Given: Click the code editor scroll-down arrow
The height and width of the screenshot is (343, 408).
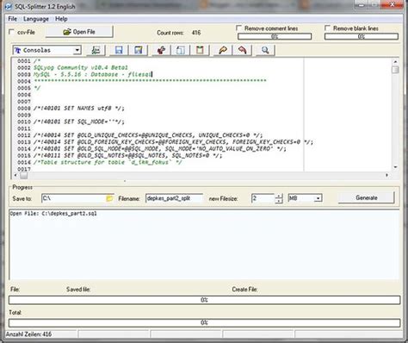Looking at the screenshot, I should pos(395,167).
